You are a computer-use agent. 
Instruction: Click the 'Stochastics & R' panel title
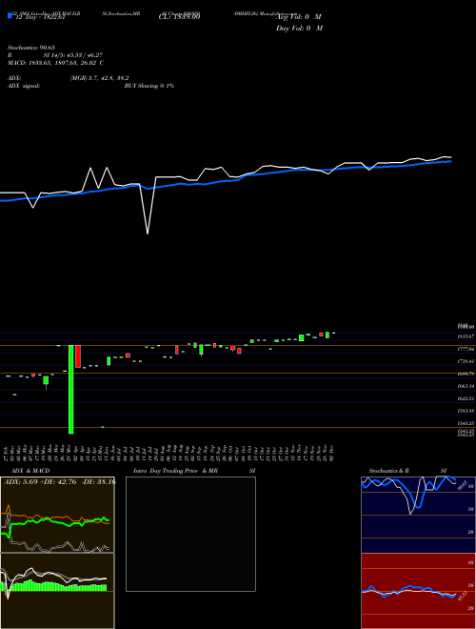tap(389, 471)
